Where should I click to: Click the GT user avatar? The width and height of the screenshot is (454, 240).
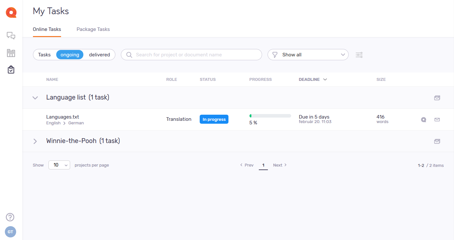(x=10, y=232)
